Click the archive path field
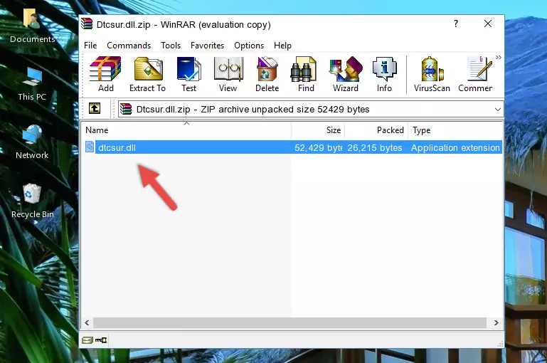The width and height of the screenshot is (547, 363). [310, 110]
